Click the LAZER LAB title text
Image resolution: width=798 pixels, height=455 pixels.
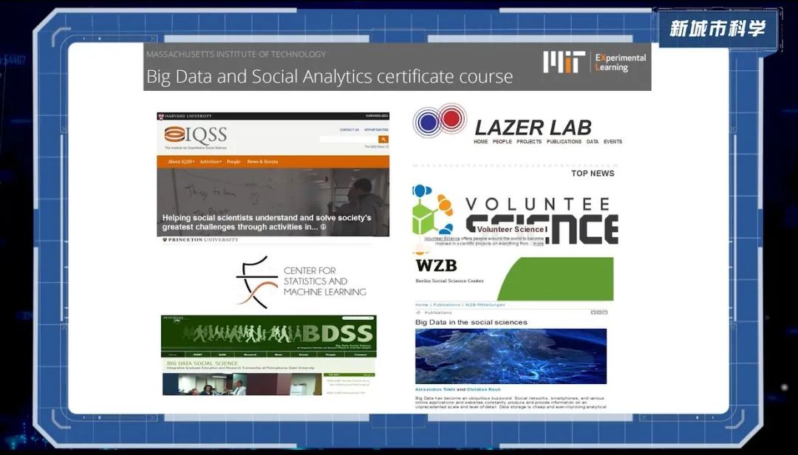coord(533,128)
